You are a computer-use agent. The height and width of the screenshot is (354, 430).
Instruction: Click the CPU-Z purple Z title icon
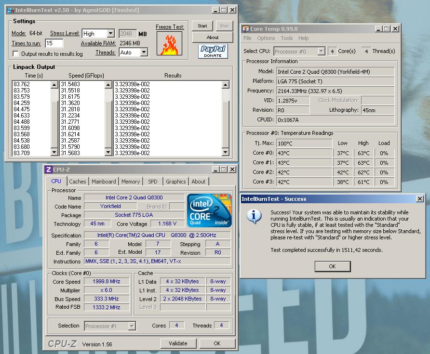pyautogui.click(x=49, y=170)
